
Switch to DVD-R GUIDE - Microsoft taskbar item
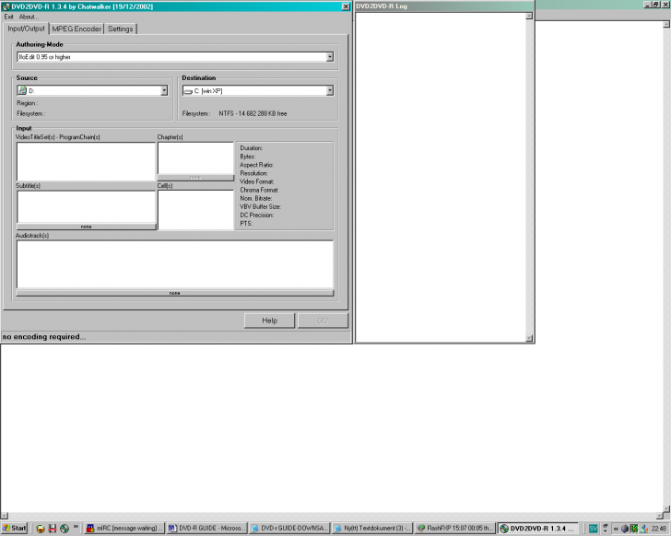point(206,529)
